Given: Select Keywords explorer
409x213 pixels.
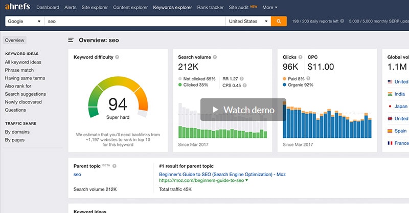Looking at the screenshot, I should point(172,7).
